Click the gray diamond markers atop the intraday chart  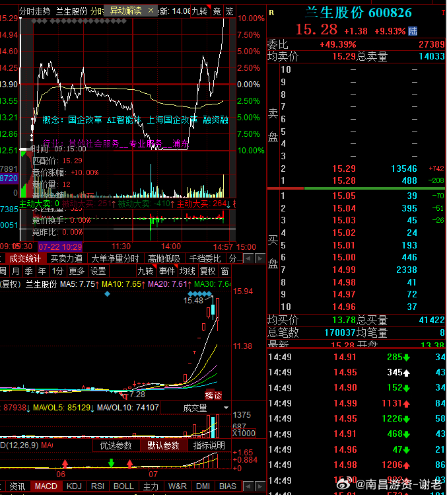point(79,21)
